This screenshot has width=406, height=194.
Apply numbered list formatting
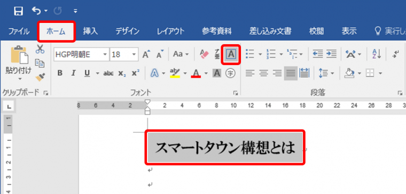pos(271,54)
